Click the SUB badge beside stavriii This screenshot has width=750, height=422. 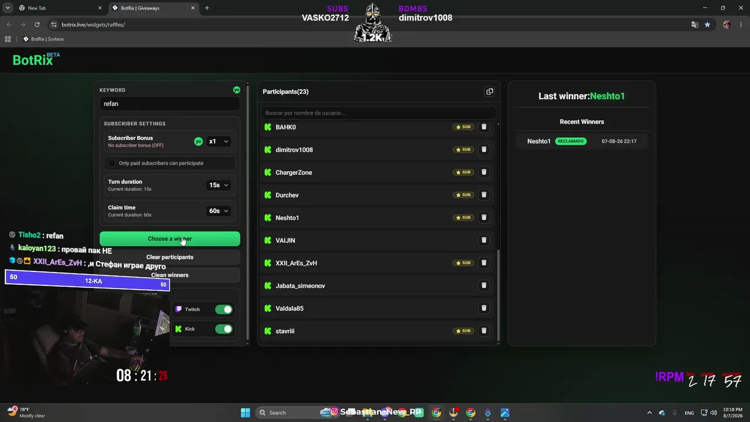pos(463,331)
